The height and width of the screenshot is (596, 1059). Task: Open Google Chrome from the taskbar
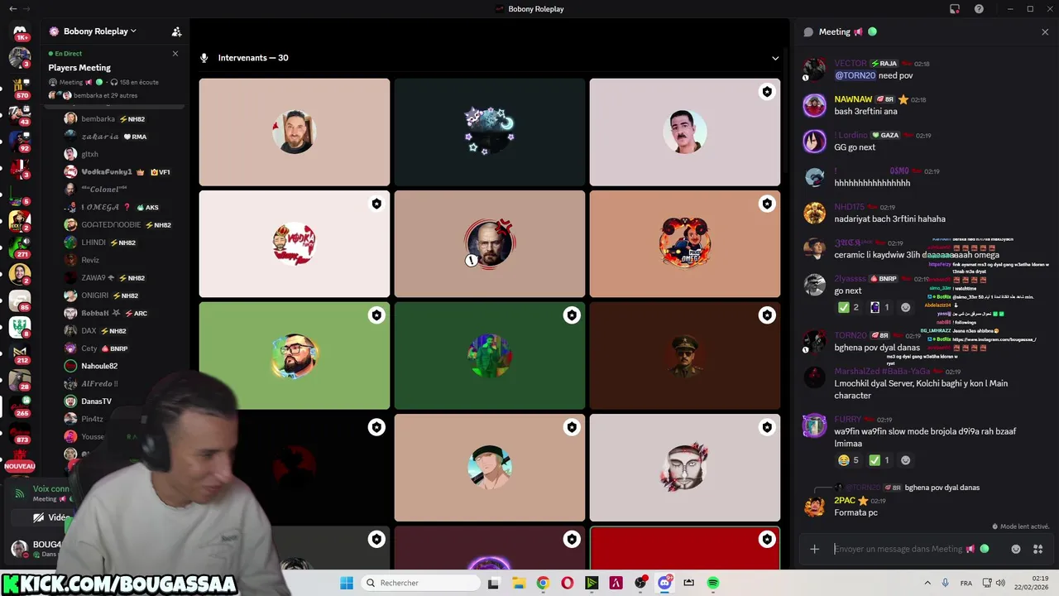pyautogui.click(x=543, y=583)
